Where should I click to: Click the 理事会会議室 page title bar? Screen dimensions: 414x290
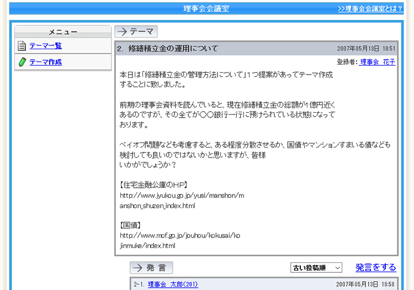[x=206, y=9]
